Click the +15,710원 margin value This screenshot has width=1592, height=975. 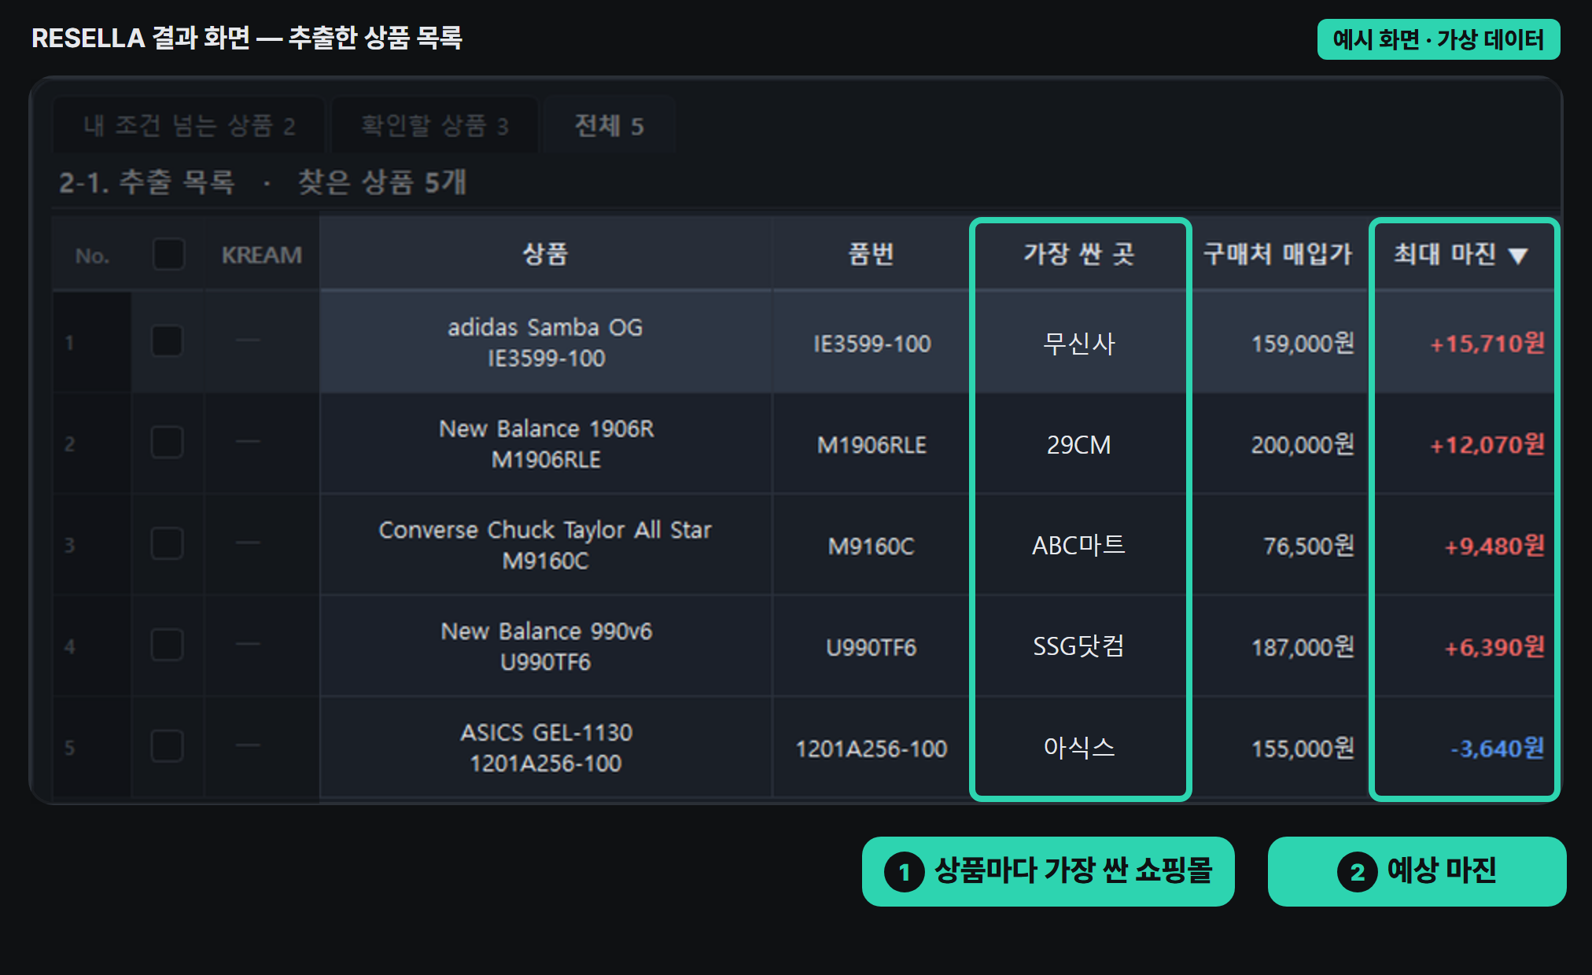pyautogui.click(x=1487, y=344)
